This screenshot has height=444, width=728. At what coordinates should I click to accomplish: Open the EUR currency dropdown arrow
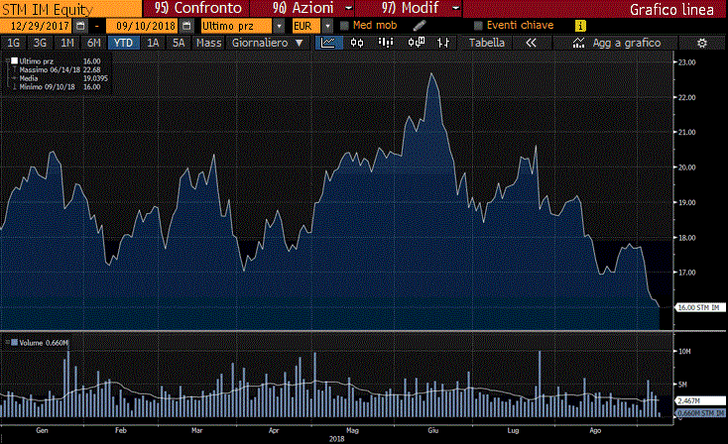(327, 26)
